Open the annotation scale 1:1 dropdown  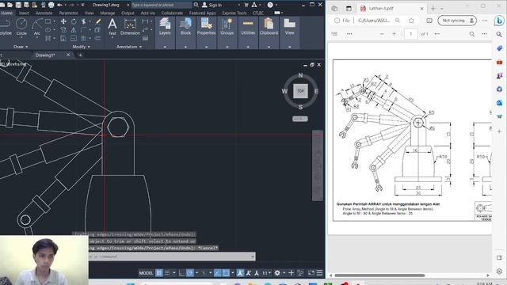tap(267, 273)
